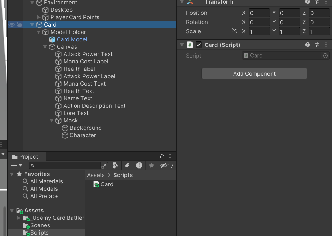Click the Project search input field
This screenshot has height=236, width=332.
tap(65, 166)
